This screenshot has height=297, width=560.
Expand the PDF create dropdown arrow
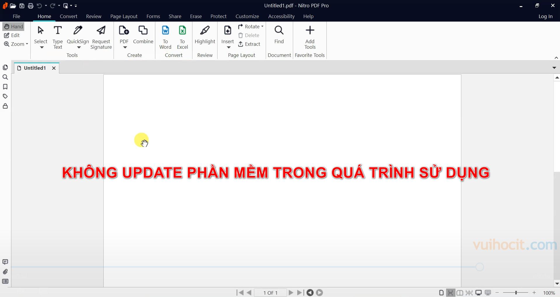(x=125, y=48)
